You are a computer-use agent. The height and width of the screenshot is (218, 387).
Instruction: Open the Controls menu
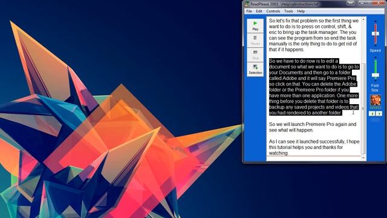(x=273, y=11)
